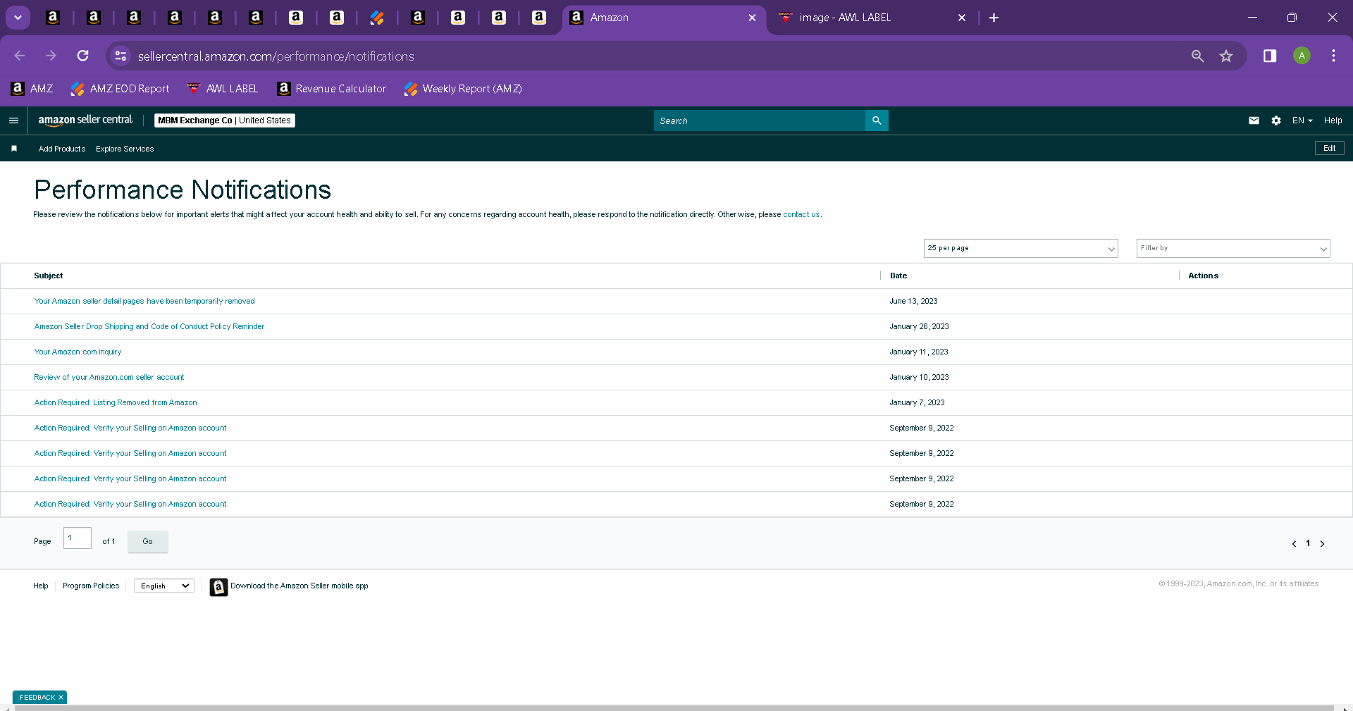Open buyer messages envelope icon
The height and width of the screenshot is (711, 1353).
pos(1254,120)
